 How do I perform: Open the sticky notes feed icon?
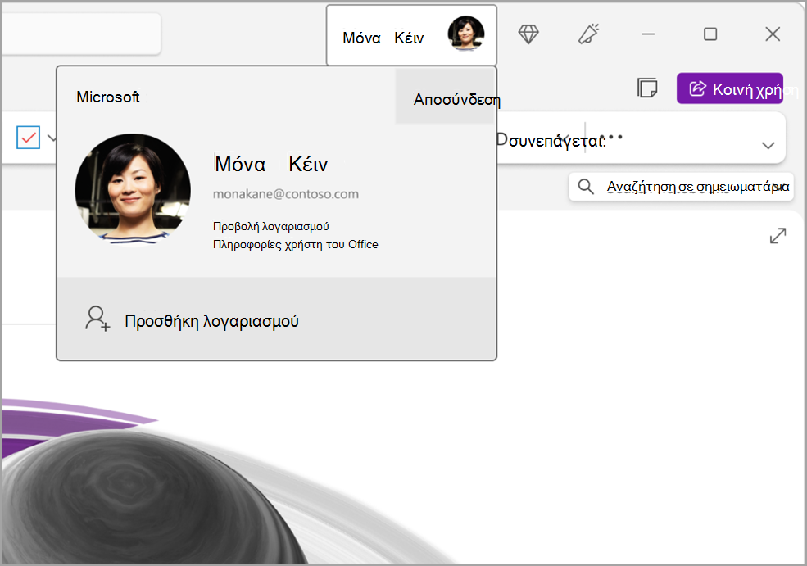click(x=647, y=88)
